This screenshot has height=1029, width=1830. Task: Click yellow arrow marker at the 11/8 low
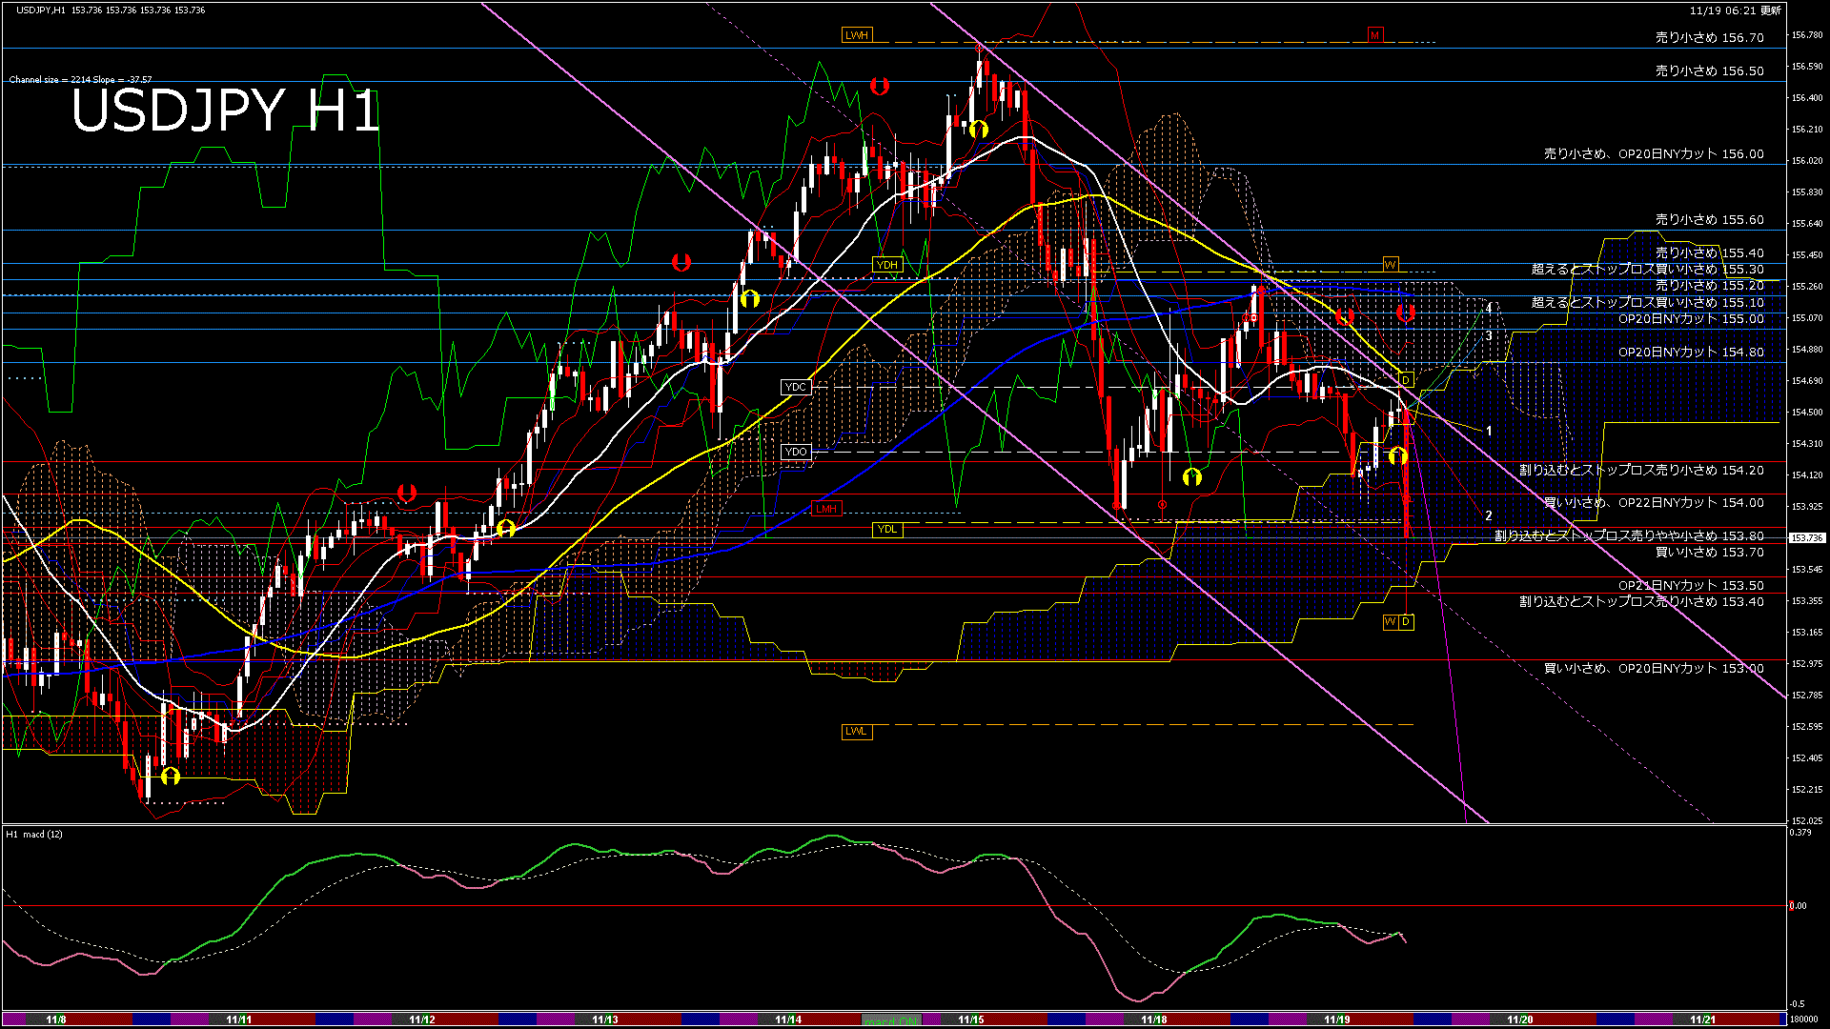(x=171, y=777)
